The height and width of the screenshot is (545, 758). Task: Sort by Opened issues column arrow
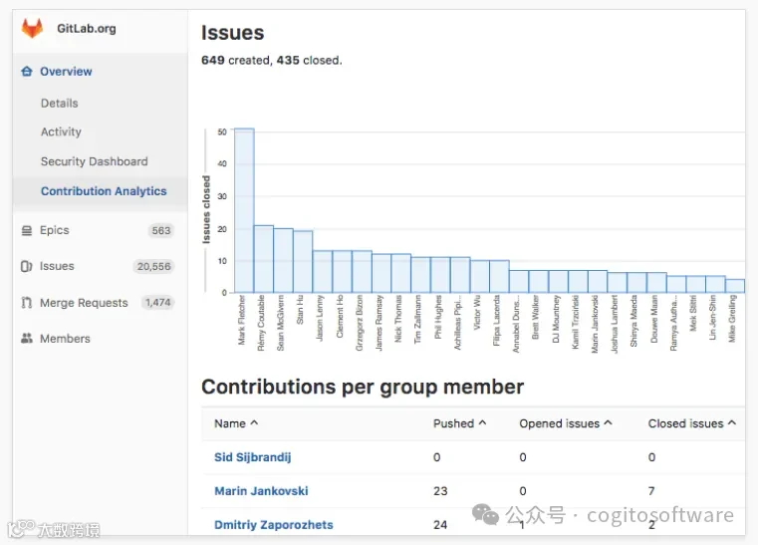tap(609, 423)
